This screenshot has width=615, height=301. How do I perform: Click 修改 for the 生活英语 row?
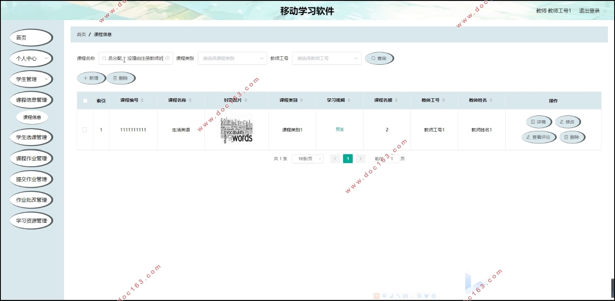[568, 122]
